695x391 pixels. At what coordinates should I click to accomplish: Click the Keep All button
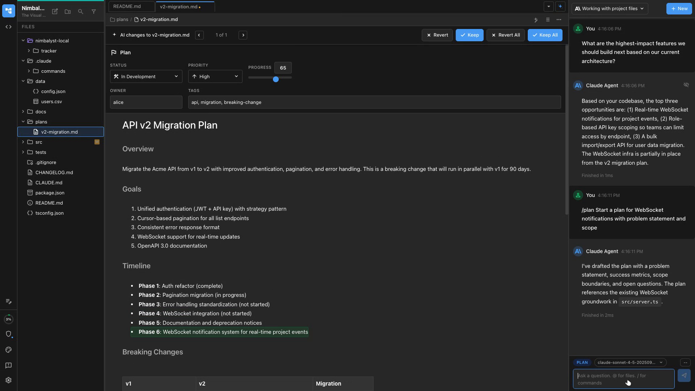[545, 35]
